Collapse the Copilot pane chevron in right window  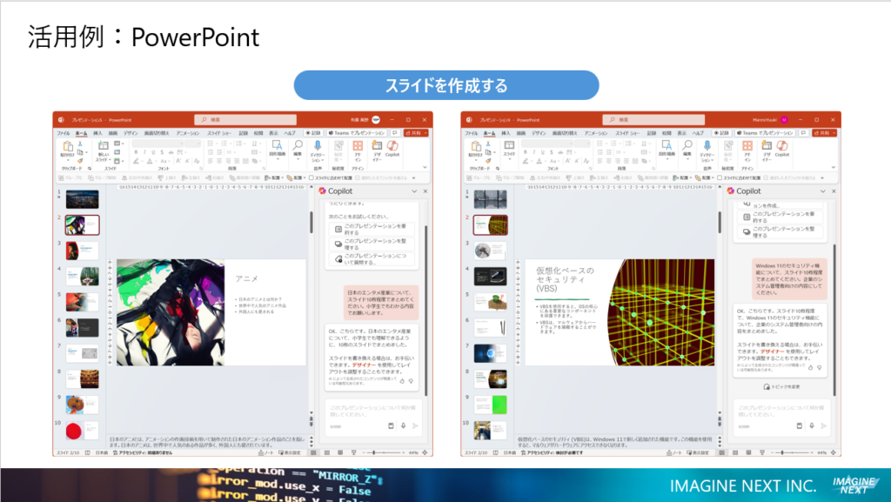pos(822,191)
